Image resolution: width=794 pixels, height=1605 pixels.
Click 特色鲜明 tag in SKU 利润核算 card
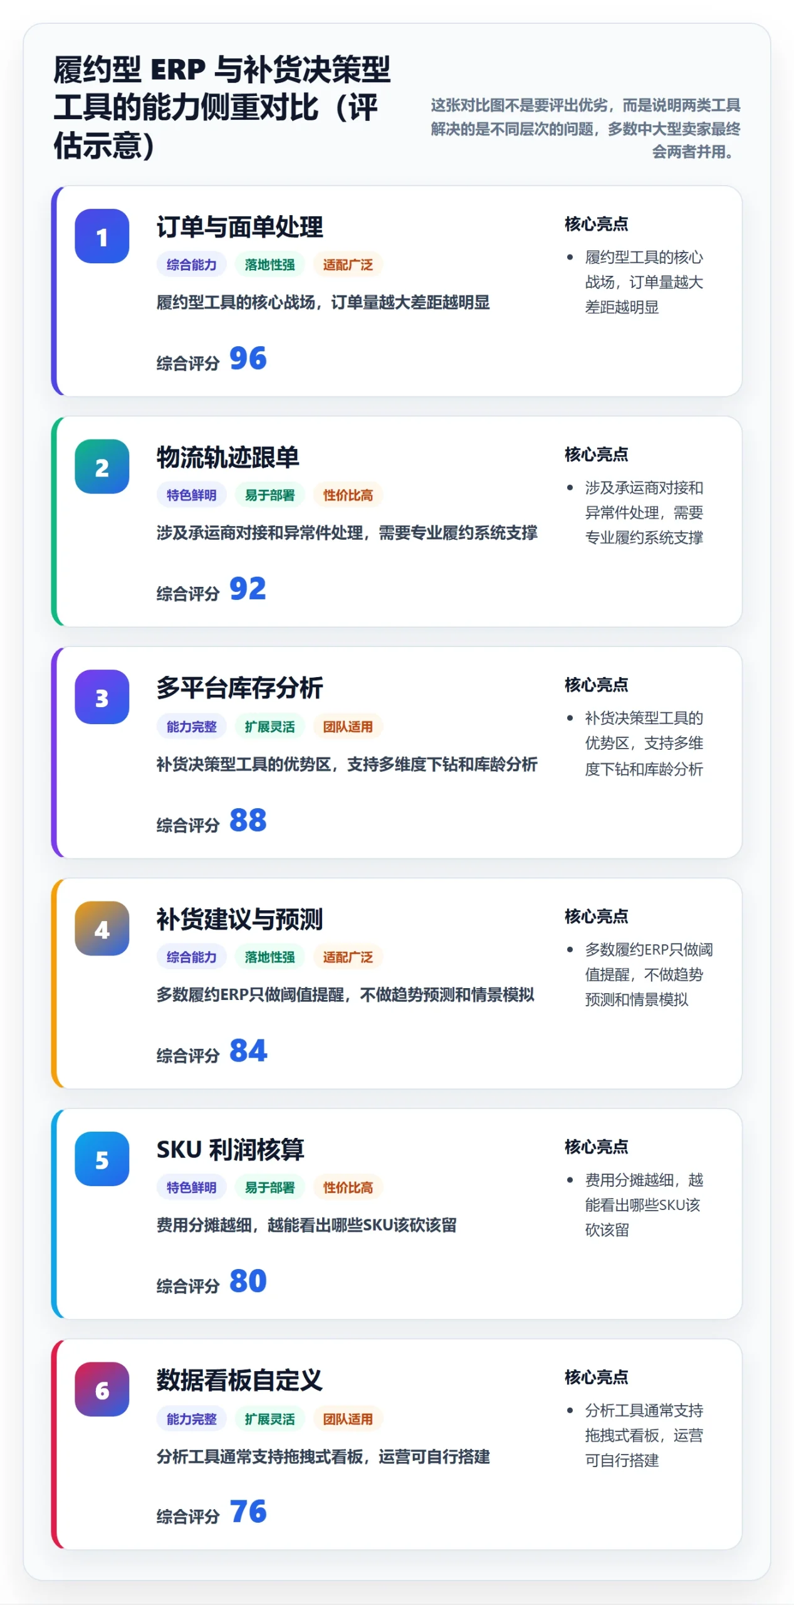(x=191, y=1187)
